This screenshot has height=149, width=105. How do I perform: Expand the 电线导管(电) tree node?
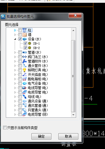(15, 88)
